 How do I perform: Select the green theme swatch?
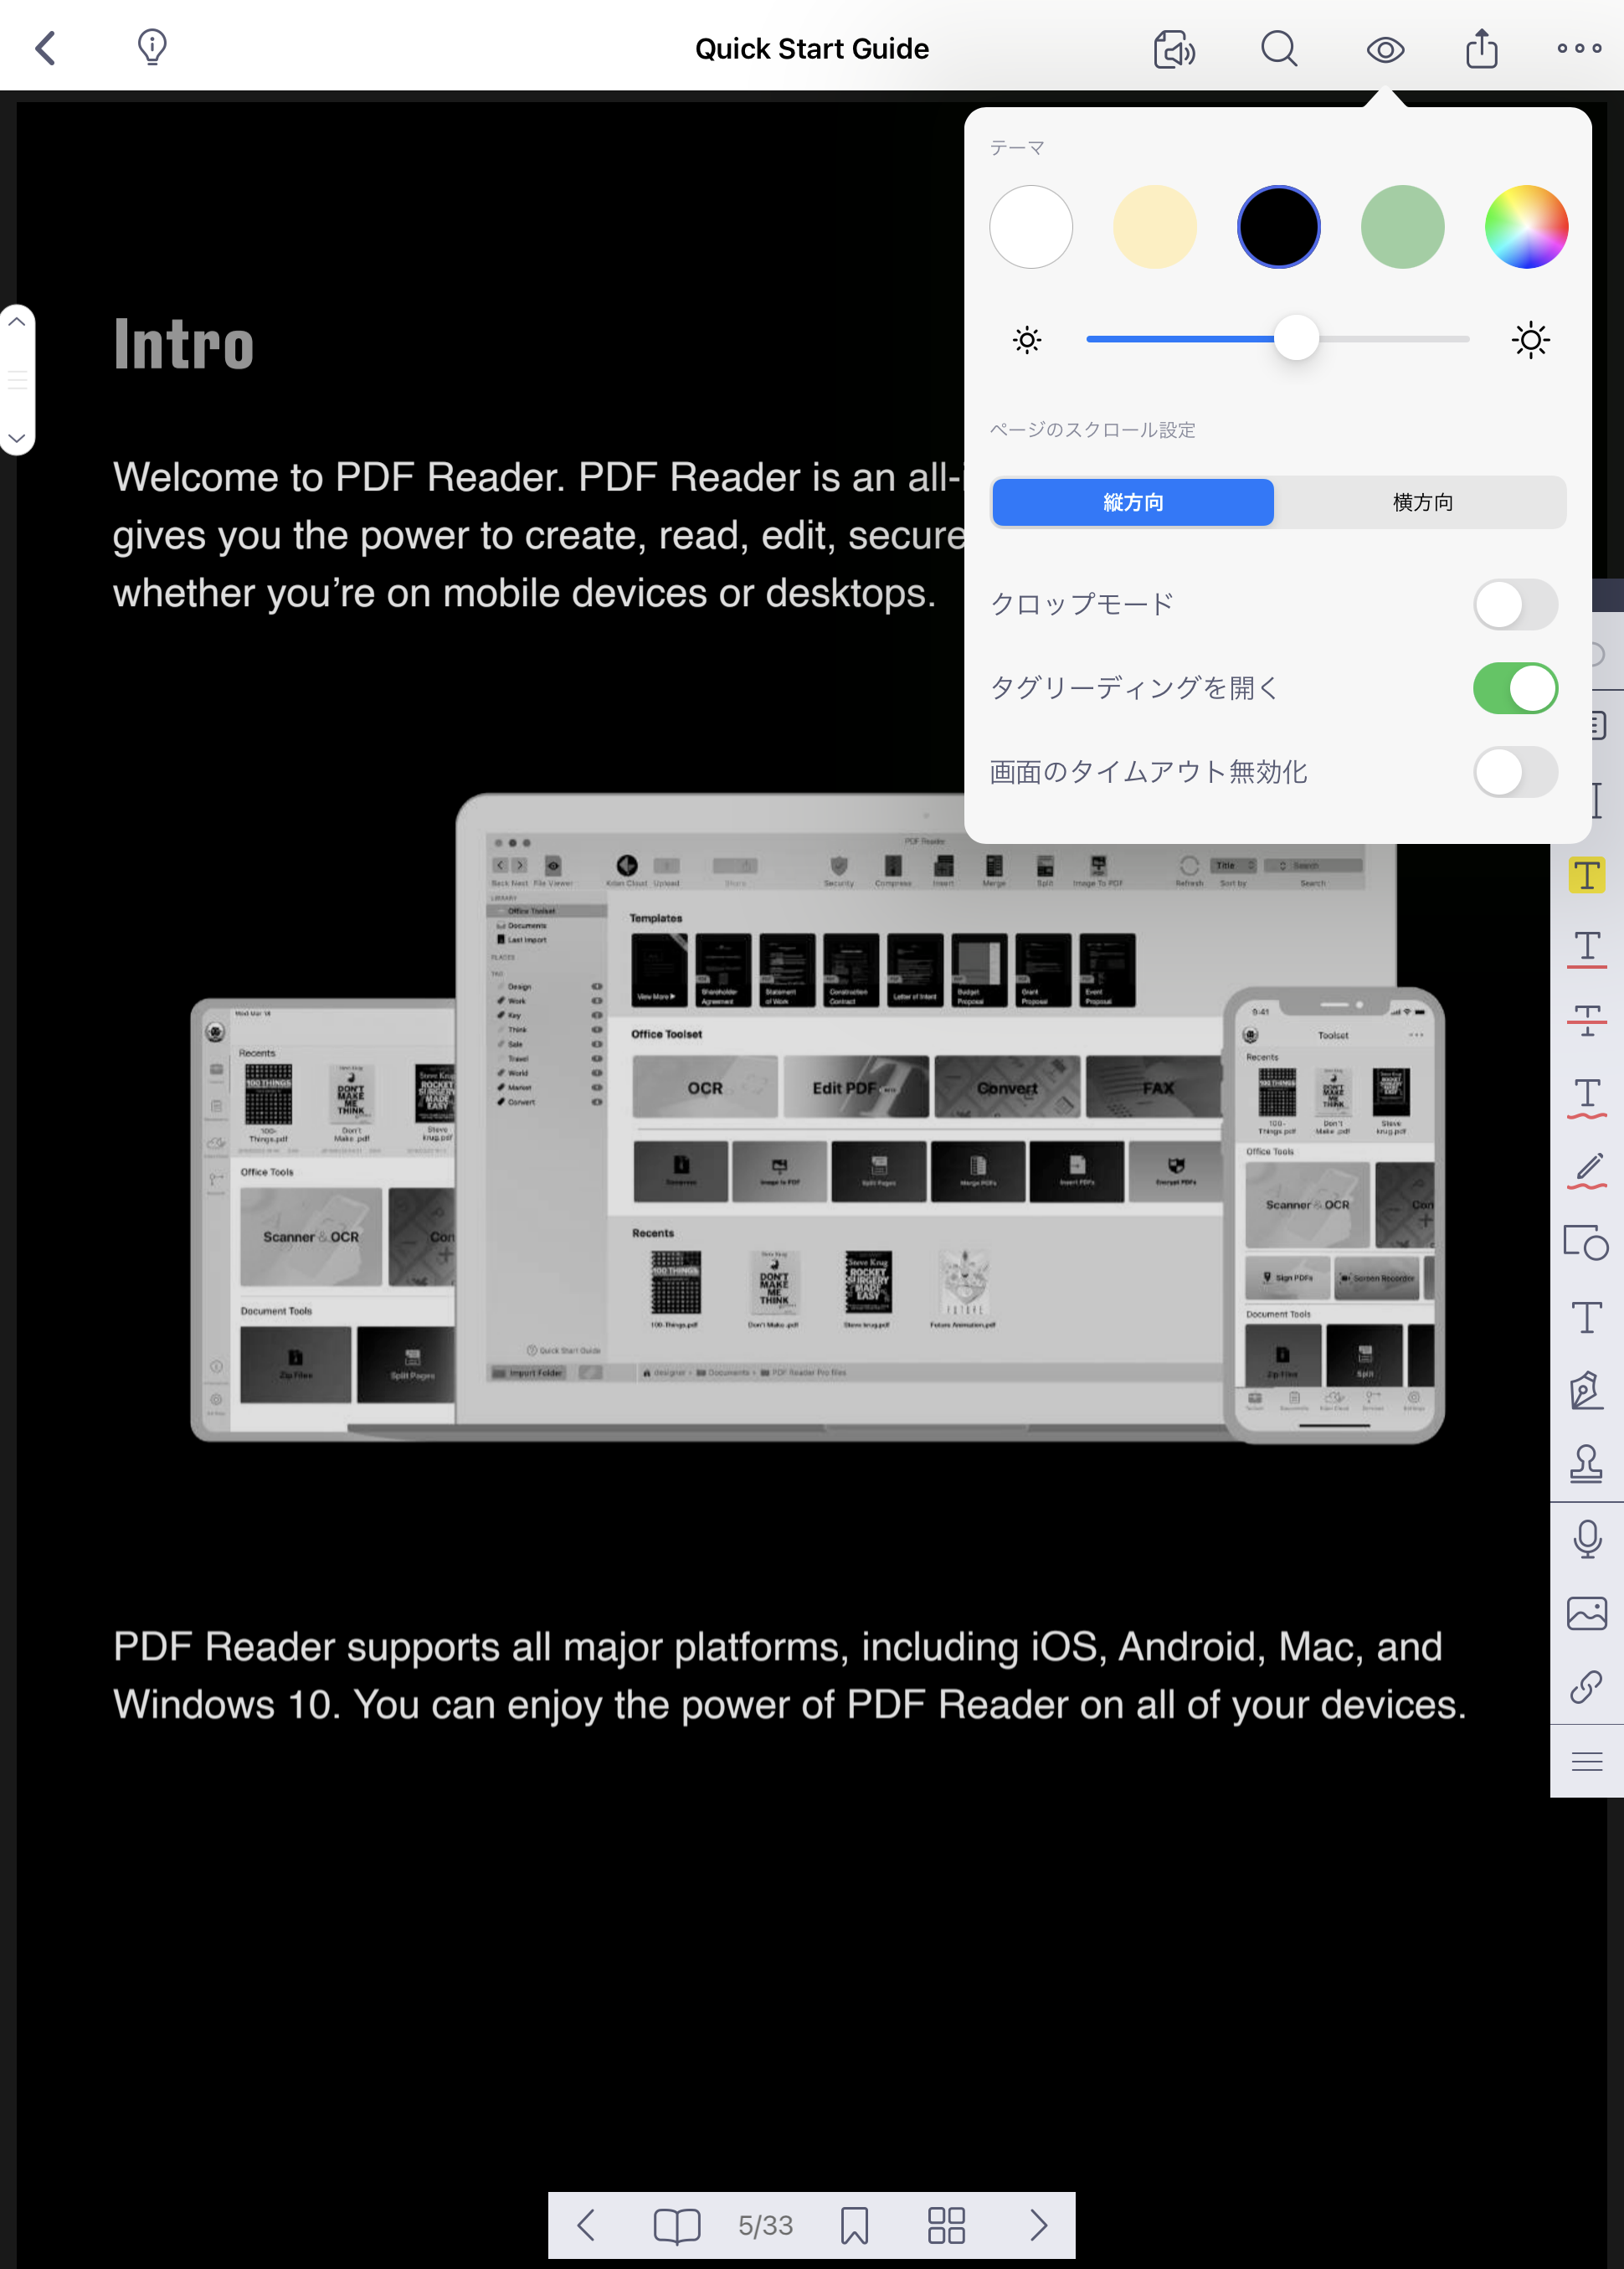pos(1402,227)
